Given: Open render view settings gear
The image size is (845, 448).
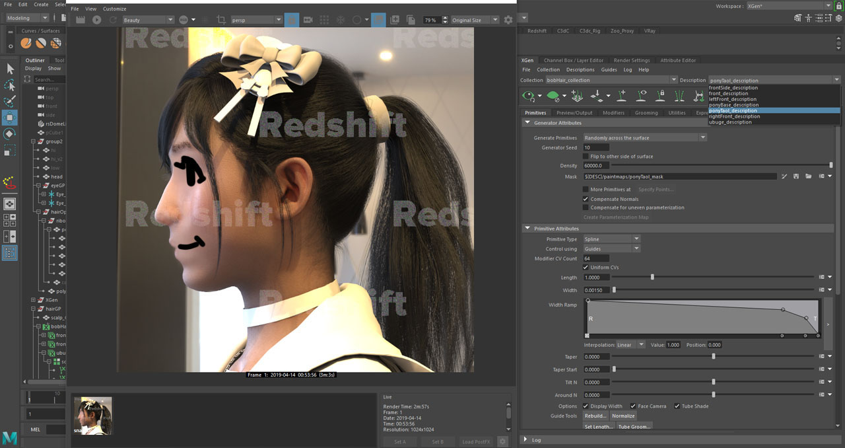Looking at the screenshot, I should (x=508, y=20).
